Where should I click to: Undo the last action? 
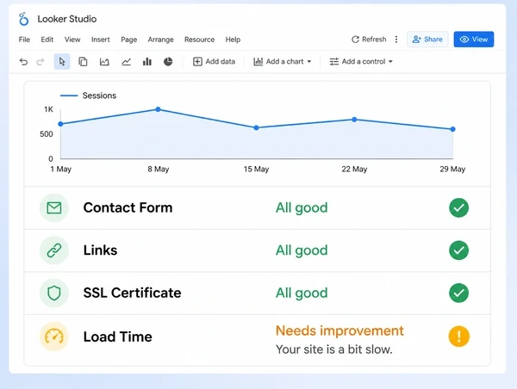coord(23,62)
